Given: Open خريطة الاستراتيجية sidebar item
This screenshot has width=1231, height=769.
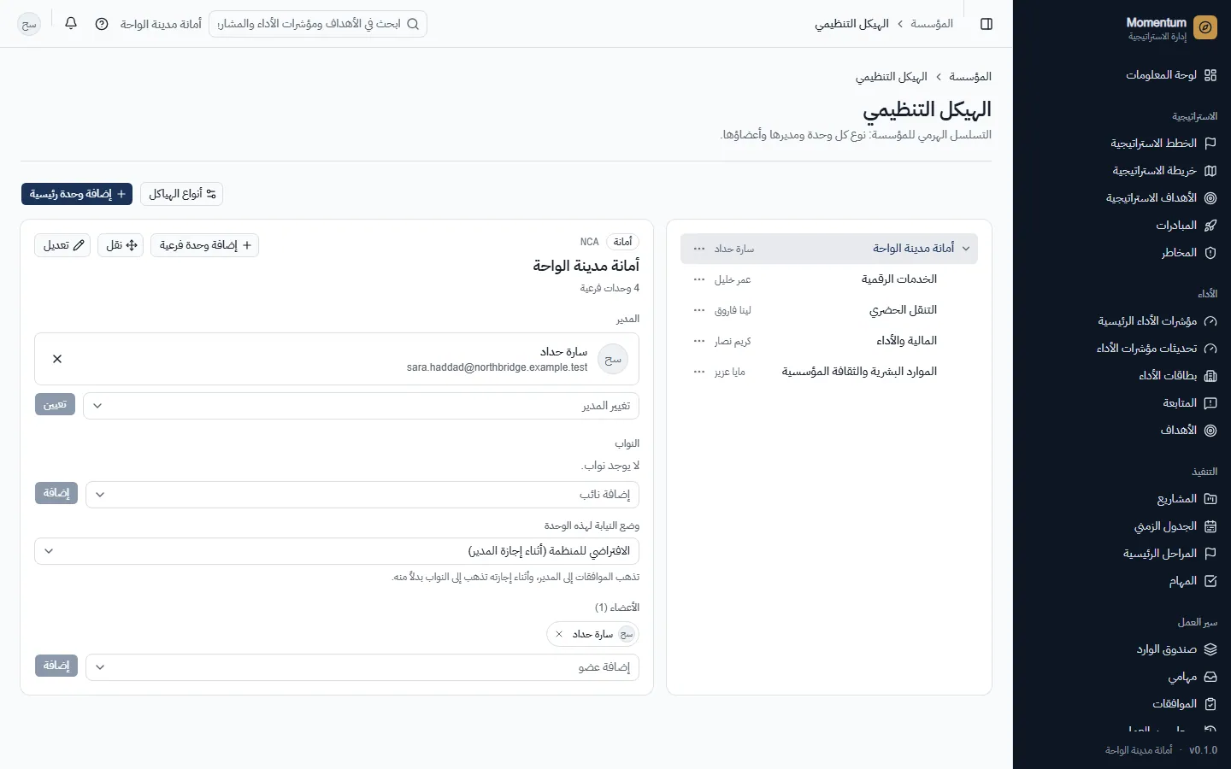Looking at the screenshot, I should click(x=1164, y=171).
